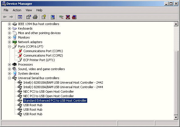This screenshot has width=180, height=127.
Task: Select ECP Printer Port (LPT1)
Action: pyautogui.click(x=39, y=60)
